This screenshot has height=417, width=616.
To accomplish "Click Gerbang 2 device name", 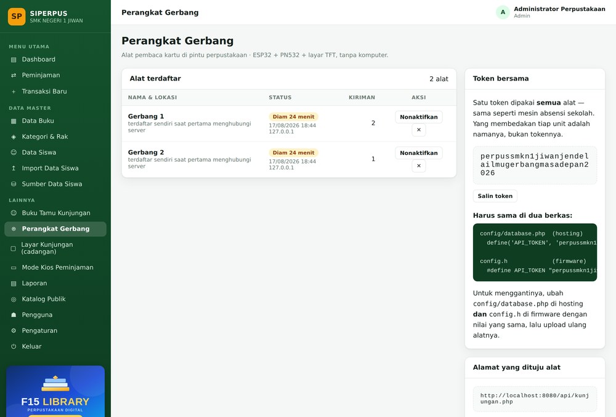I will [146, 152].
